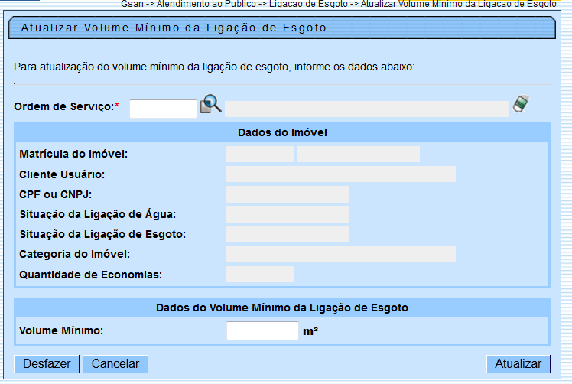Image resolution: width=572 pixels, height=384 pixels.
Task: Open the Ordem de Serviço search magnifier
Action: (211, 104)
